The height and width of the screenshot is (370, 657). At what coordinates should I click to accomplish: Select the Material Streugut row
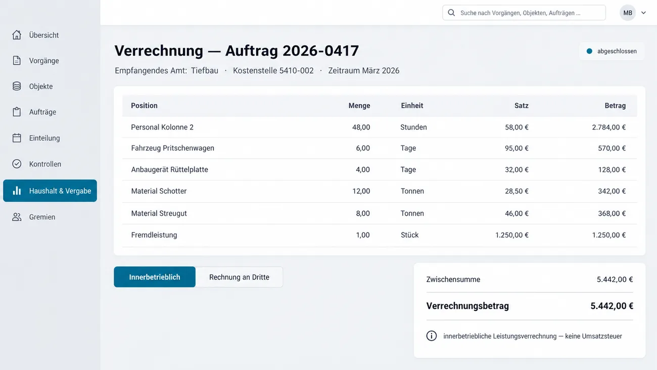380,213
